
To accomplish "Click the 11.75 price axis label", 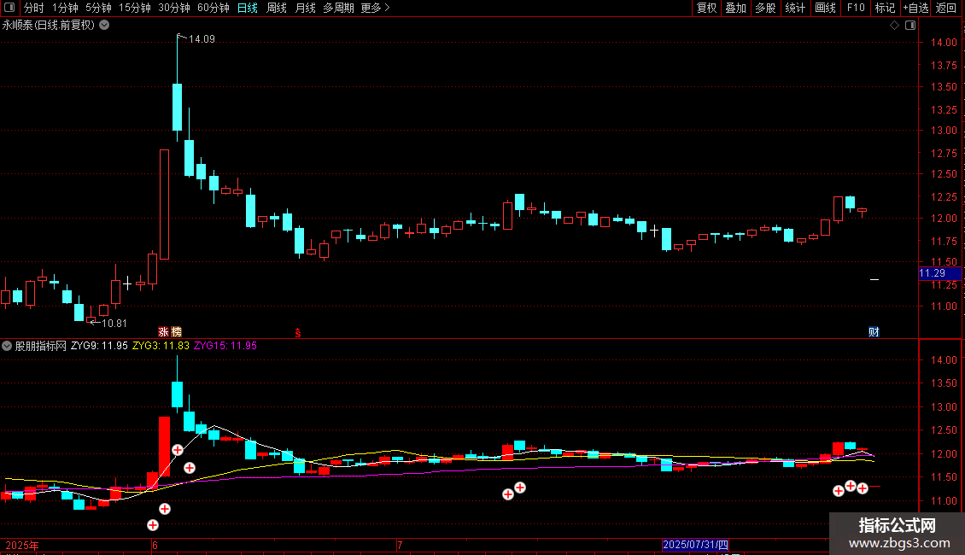I will point(944,241).
